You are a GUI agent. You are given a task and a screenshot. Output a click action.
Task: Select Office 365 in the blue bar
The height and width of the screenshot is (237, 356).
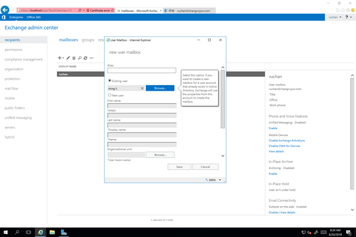[x=33, y=17]
